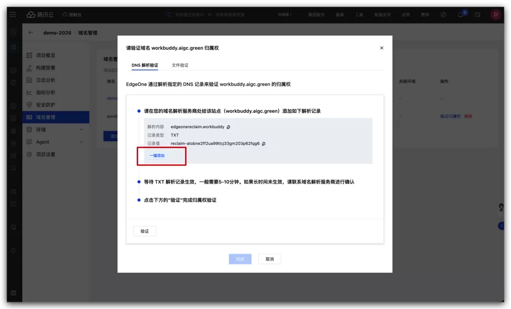Click the collapse panel icon at rail bottom
The image size is (511, 309).
coord(13,293)
